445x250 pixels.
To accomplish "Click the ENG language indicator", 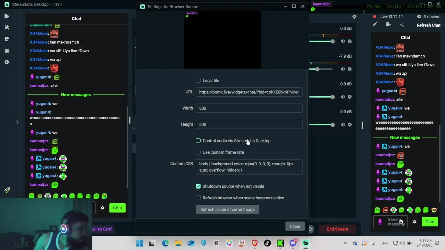I will pos(385,243).
